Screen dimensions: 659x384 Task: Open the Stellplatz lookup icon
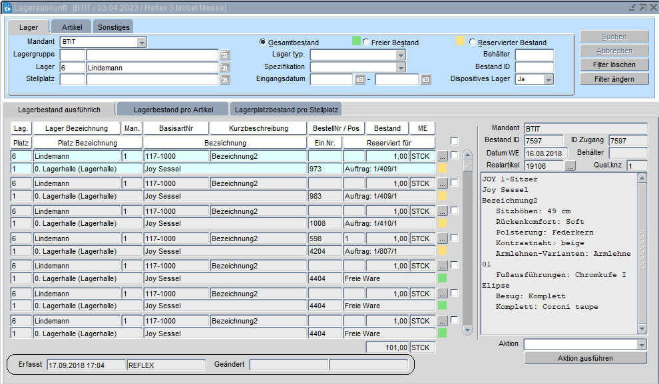pyautogui.click(x=225, y=80)
